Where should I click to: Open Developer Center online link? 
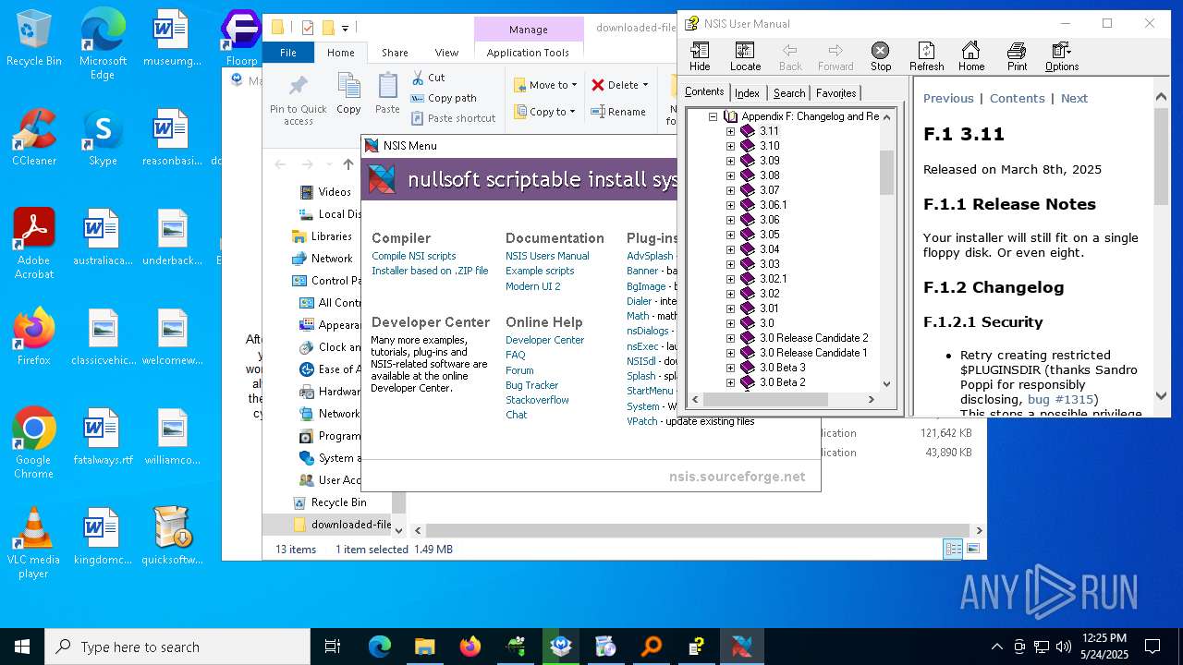point(544,340)
